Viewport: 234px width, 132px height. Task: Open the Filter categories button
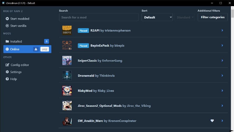click(x=213, y=17)
